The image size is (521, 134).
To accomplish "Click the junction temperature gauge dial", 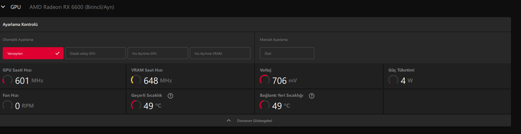I will [x=265, y=105].
